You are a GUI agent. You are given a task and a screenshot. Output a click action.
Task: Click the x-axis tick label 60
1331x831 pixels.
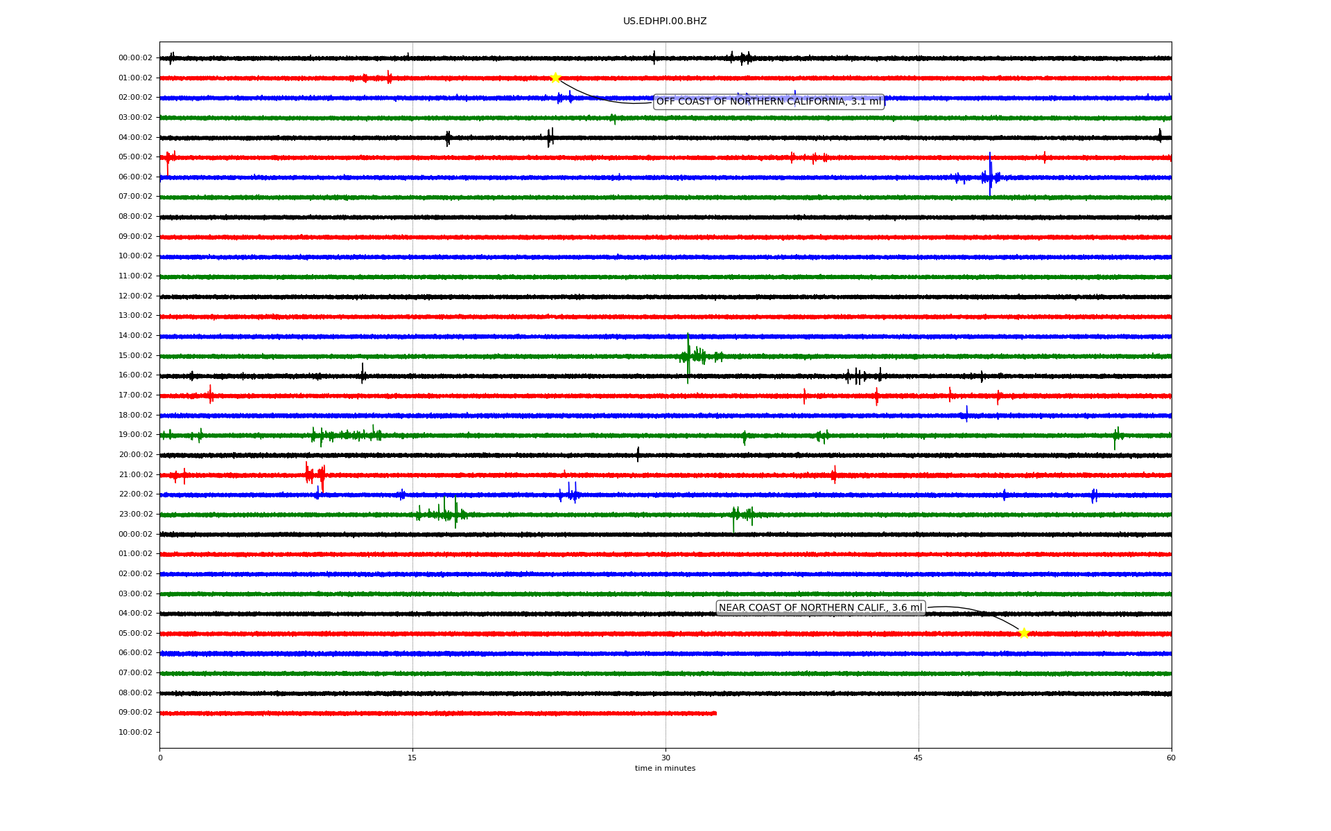[1171, 758]
